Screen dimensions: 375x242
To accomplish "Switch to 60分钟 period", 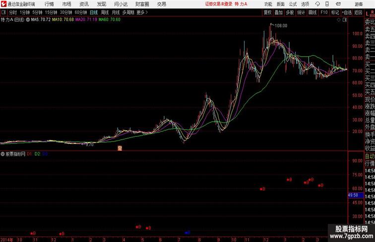I will 80,12.
